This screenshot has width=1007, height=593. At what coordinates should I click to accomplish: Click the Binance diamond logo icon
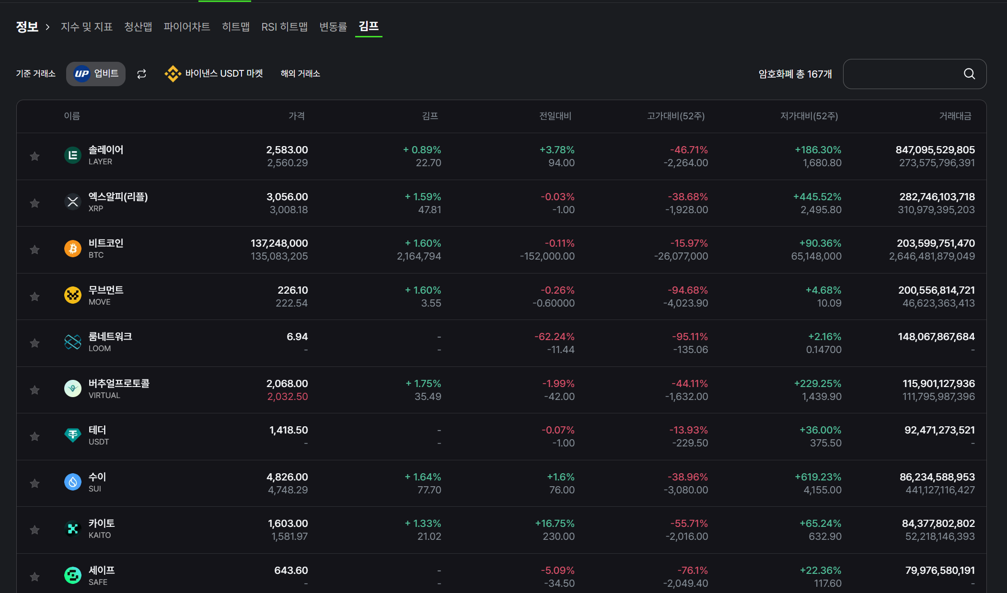coord(173,74)
